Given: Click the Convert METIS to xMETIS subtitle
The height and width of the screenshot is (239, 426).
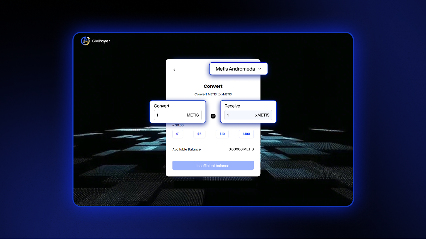Looking at the screenshot, I should (x=213, y=94).
